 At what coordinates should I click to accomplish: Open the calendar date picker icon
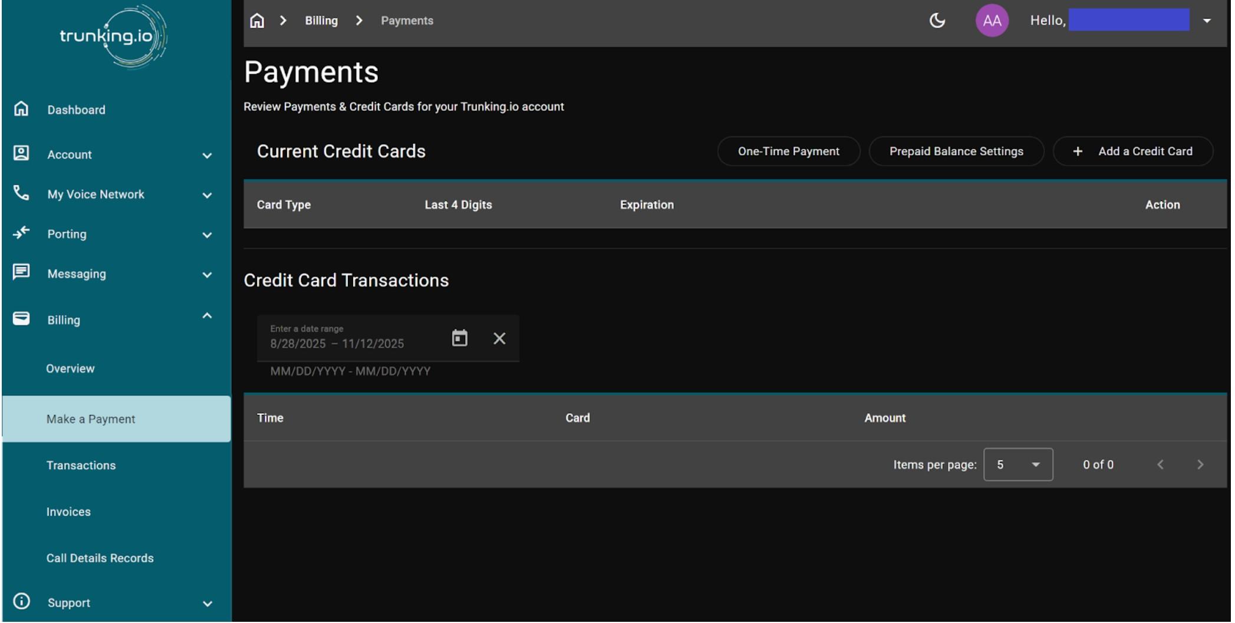pos(459,338)
